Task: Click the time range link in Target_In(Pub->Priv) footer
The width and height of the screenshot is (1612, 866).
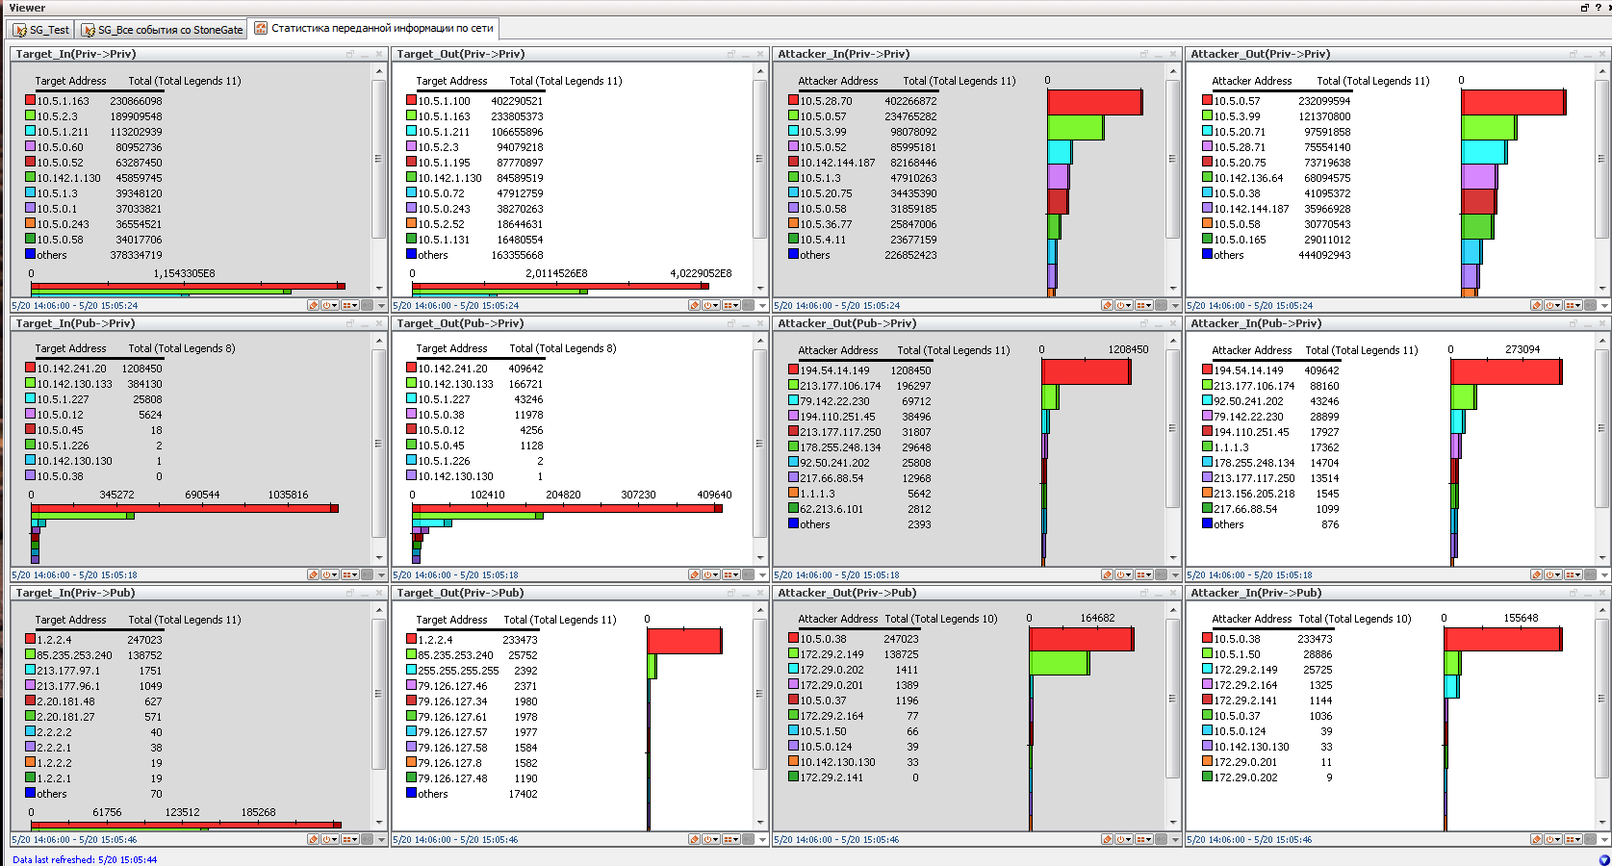Action: 74,574
